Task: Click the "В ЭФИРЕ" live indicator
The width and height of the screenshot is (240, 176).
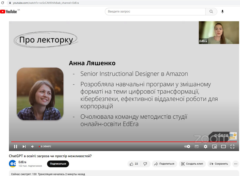Action: (x=45, y=147)
